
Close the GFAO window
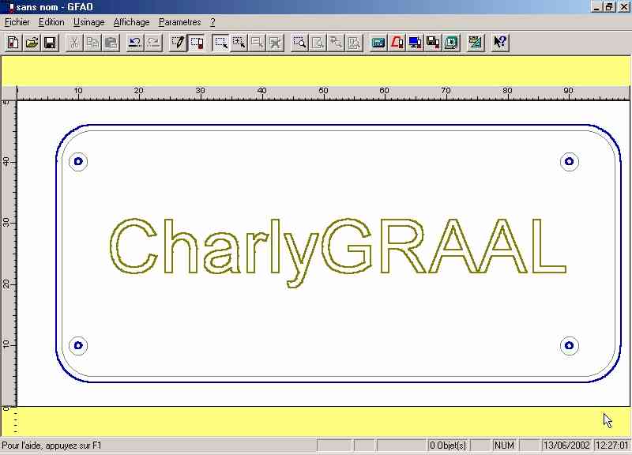(x=623, y=7)
